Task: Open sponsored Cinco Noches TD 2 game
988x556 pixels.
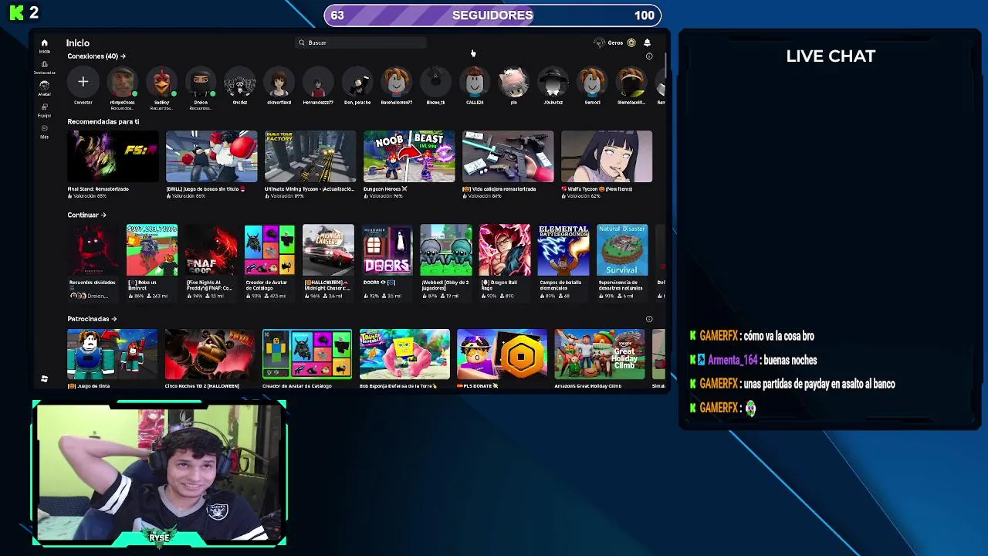Action: pos(209,354)
